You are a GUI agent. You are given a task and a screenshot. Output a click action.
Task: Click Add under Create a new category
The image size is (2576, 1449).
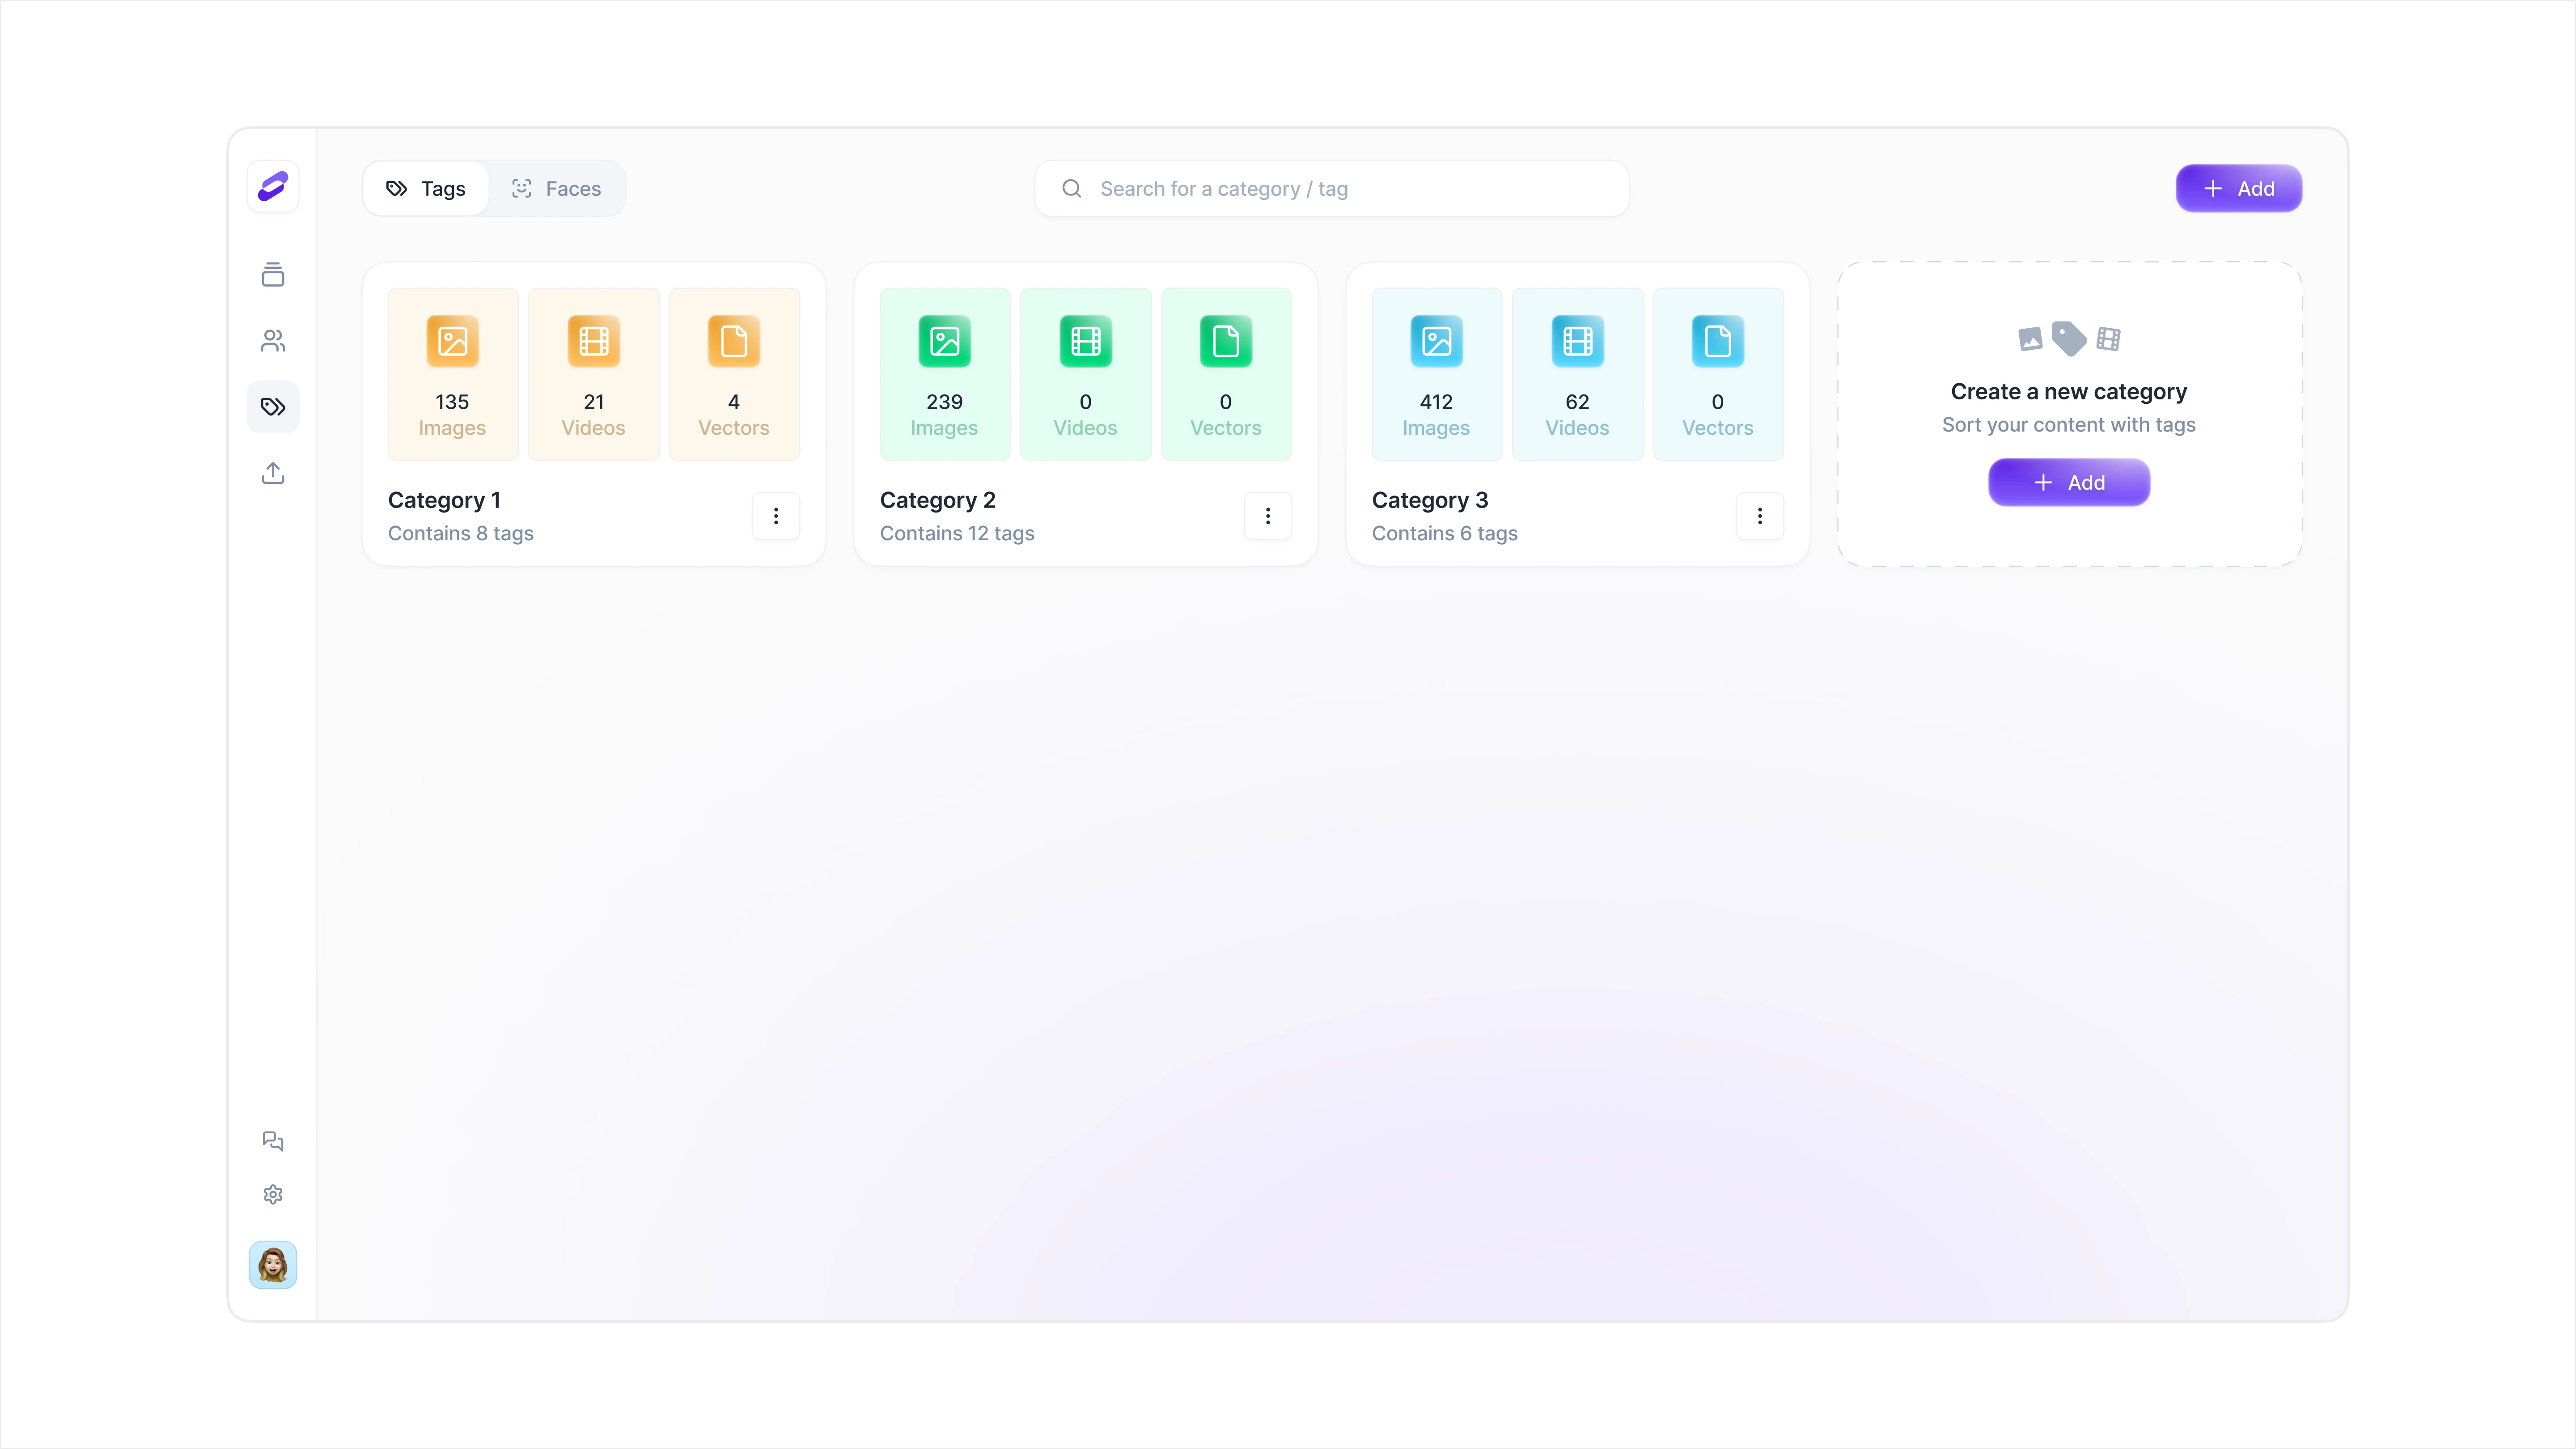[2069, 483]
